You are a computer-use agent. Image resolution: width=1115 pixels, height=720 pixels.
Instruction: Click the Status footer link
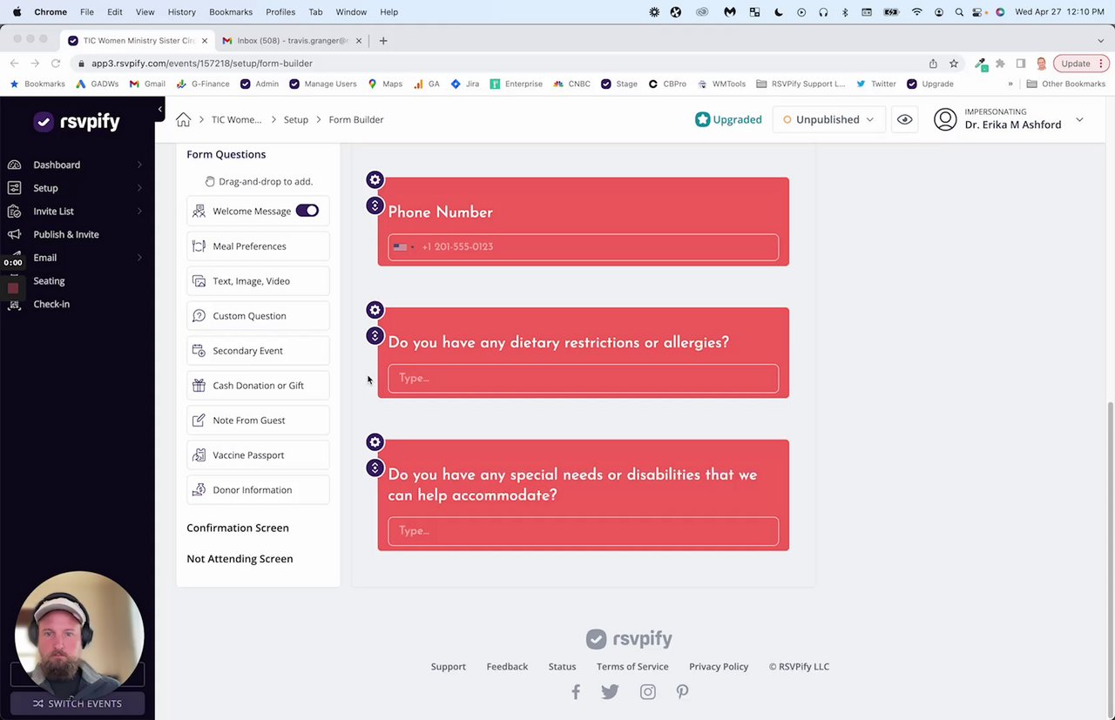562,667
